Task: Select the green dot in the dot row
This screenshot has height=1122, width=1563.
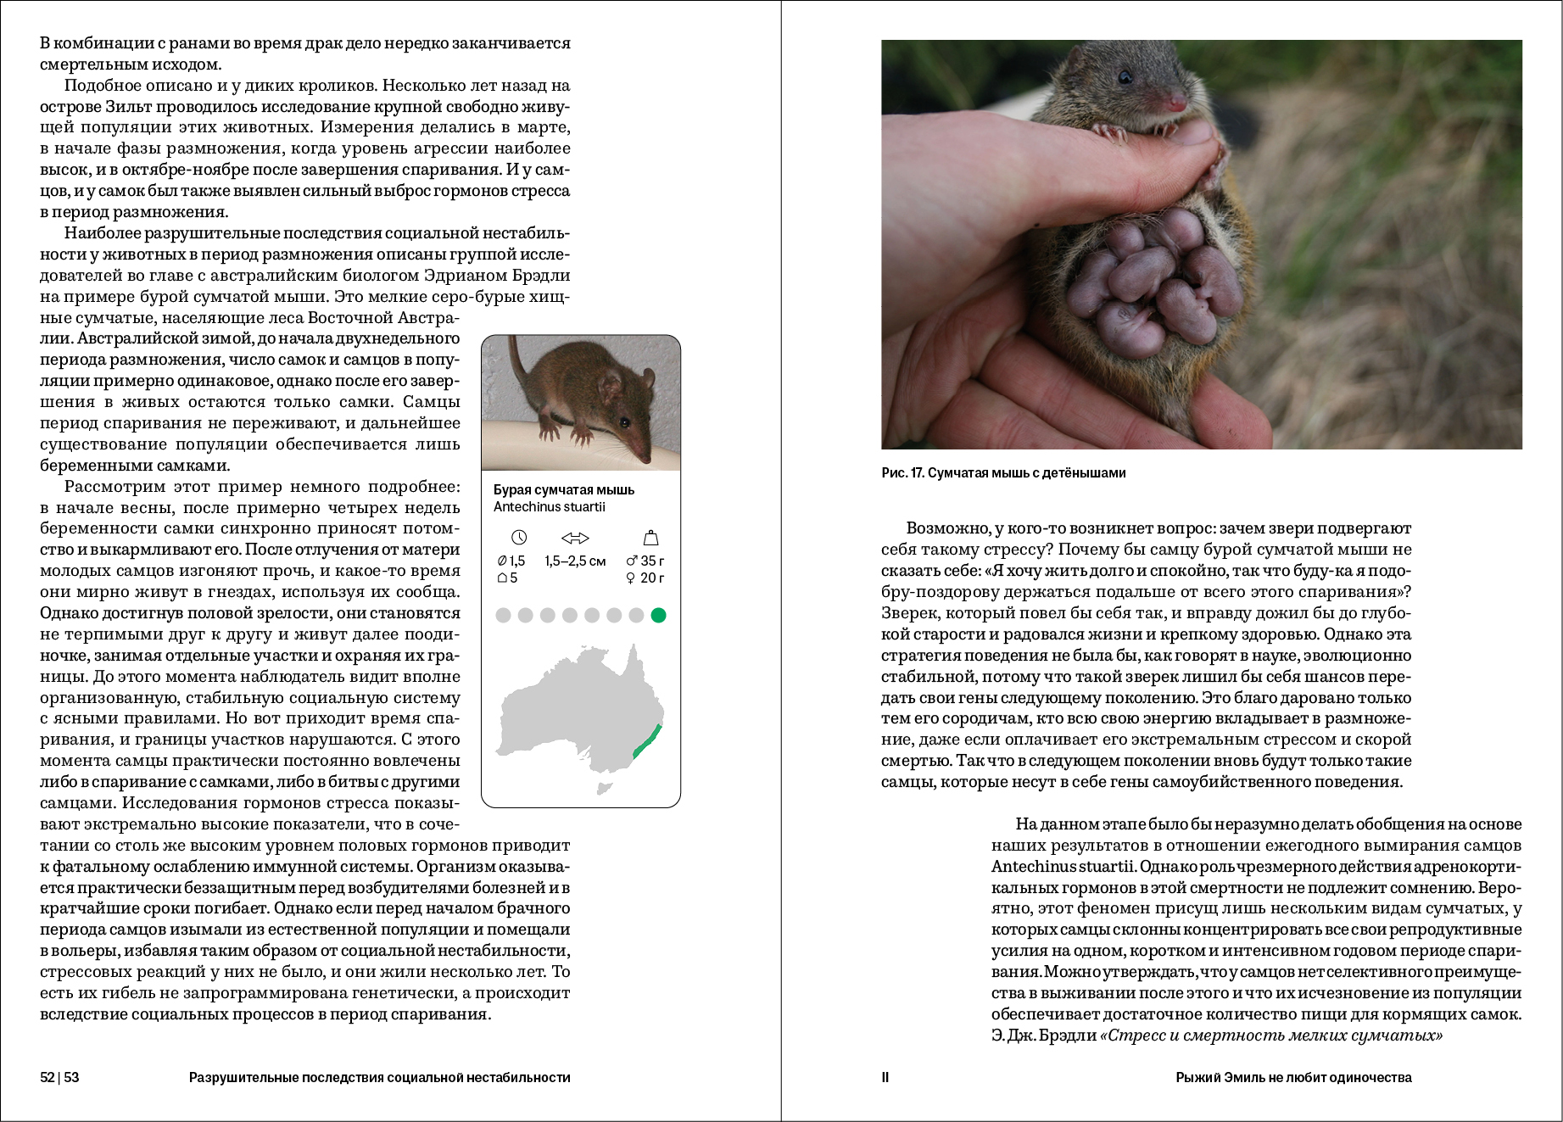Action: 658,616
